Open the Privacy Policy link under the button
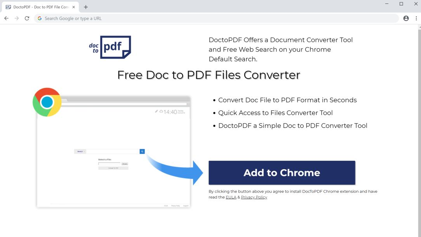The image size is (421, 237). click(x=254, y=197)
